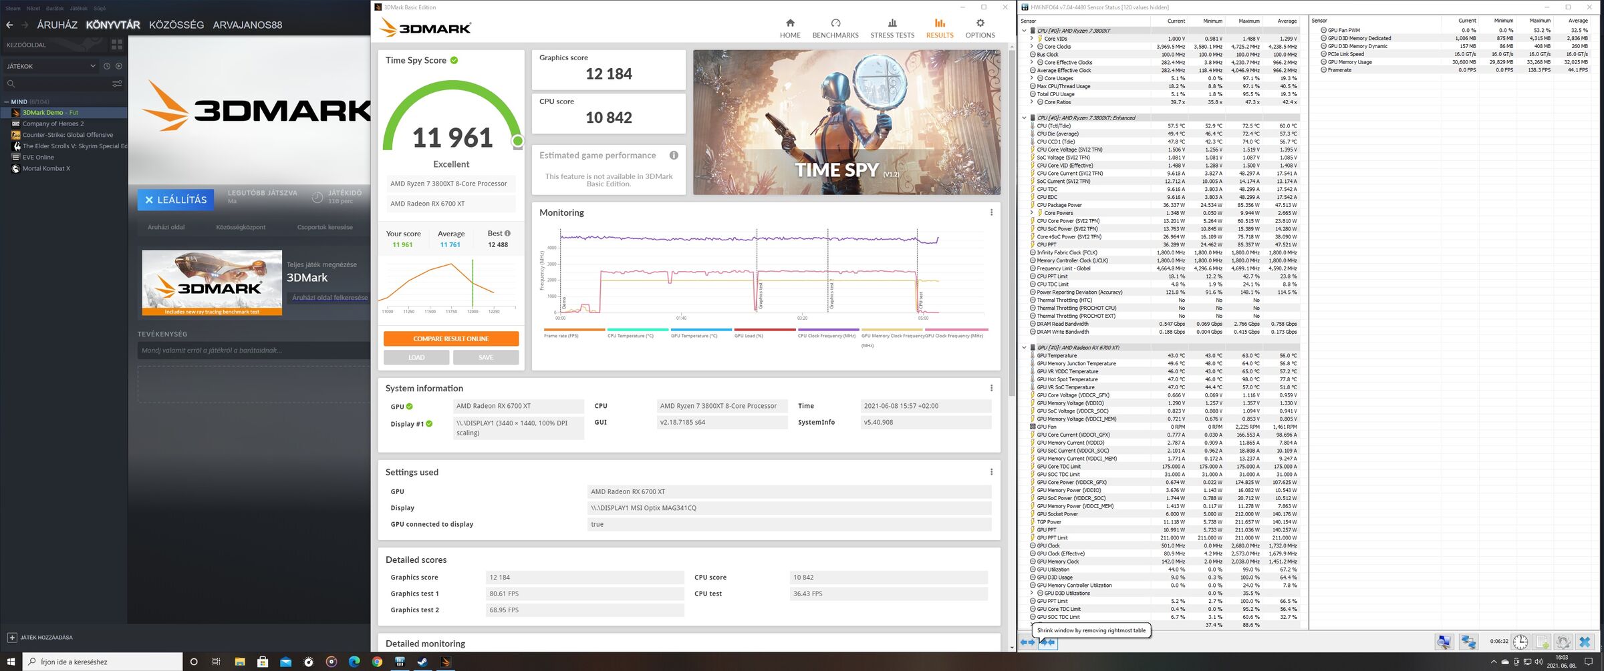Open Áruházi oldal link in Steam
Viewport: 1604px width, 671px height.
pyautogui.click(x=166, y=227)
